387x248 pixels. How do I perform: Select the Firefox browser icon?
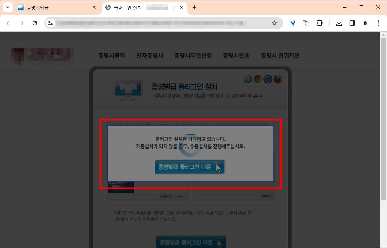click(278, 79)
